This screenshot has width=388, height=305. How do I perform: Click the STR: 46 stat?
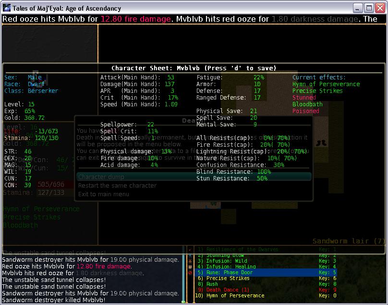[18, 151]
